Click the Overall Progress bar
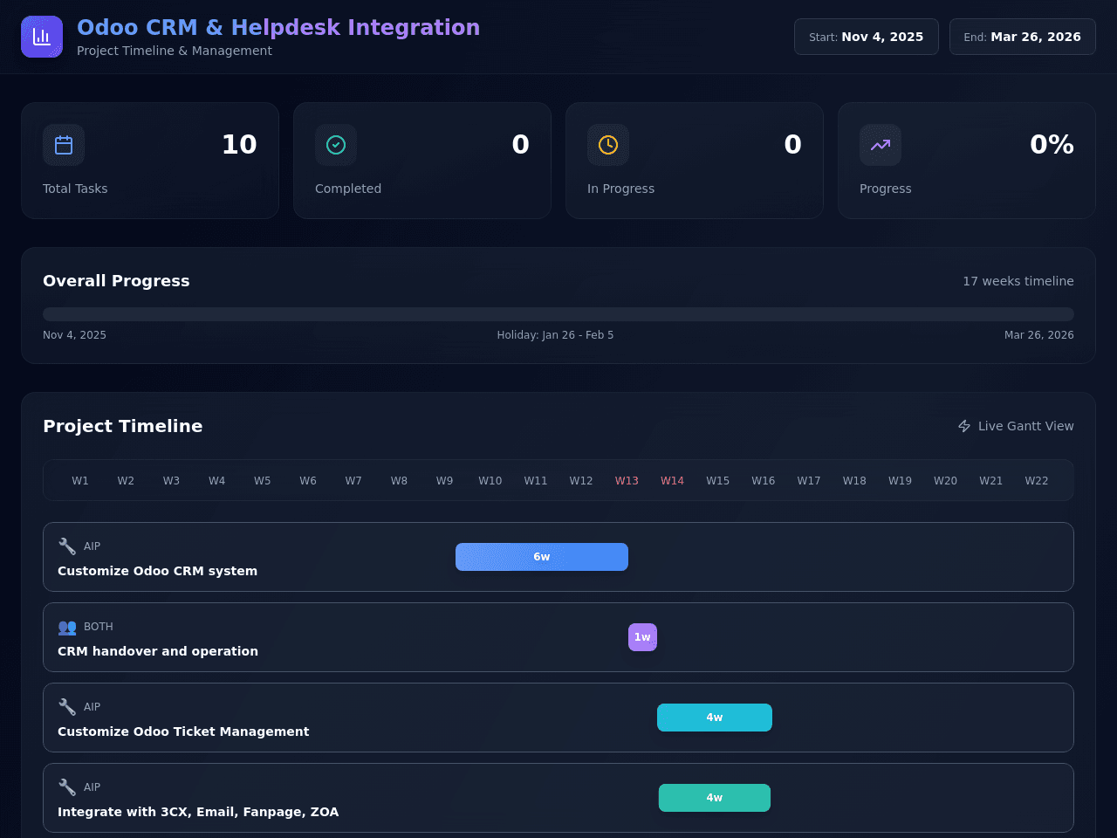 coord(558,314)
